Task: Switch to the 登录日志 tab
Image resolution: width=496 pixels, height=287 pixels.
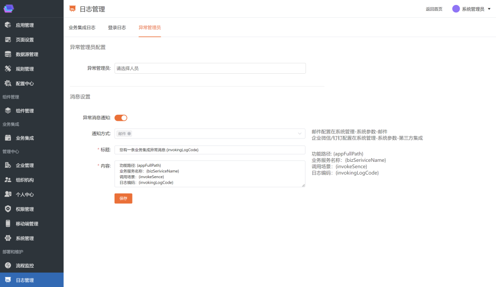Action: coord(117,28)
